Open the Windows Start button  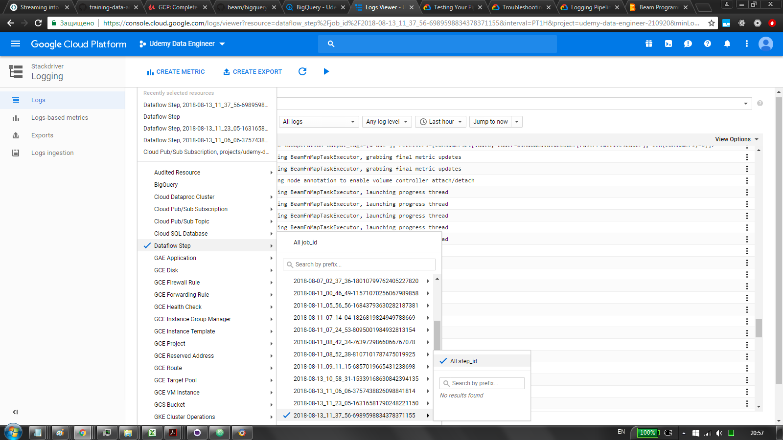13,433
